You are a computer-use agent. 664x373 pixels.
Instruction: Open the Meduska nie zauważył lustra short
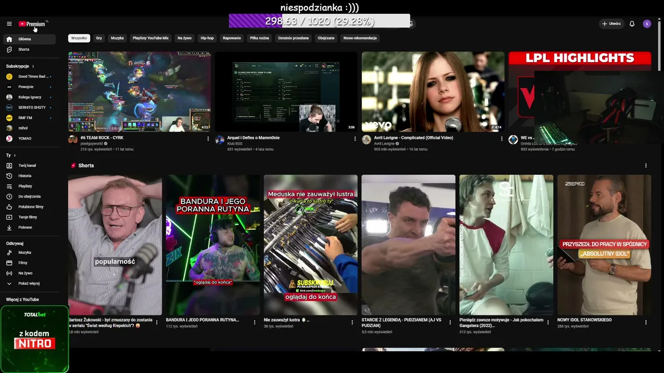[x=310, y=245]
